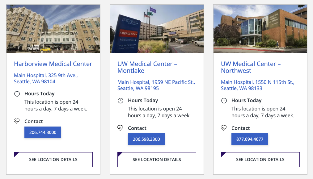Open the Harborview Medical Center title link
313x179 pixels.
pyautogui.click(x=53, y=64)
